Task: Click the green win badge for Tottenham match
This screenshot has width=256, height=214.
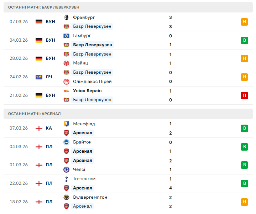Action: (244, 183)
